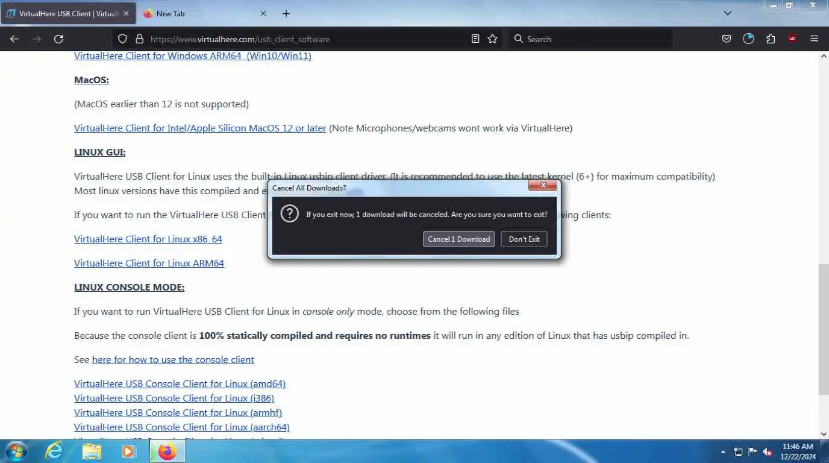Open the Firefox hamburger application menu
Image resolution: width=829 pixels, height=463 pixels.
tap(814, 39)
